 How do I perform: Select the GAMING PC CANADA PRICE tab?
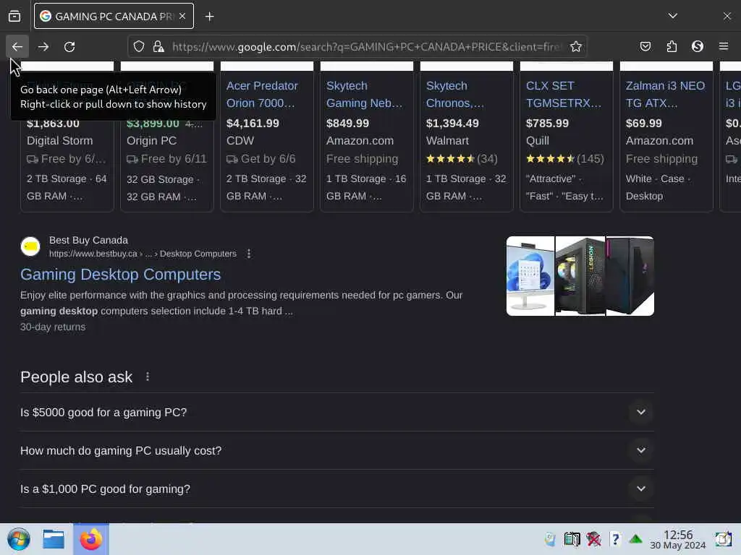click(x=114, y=16)
